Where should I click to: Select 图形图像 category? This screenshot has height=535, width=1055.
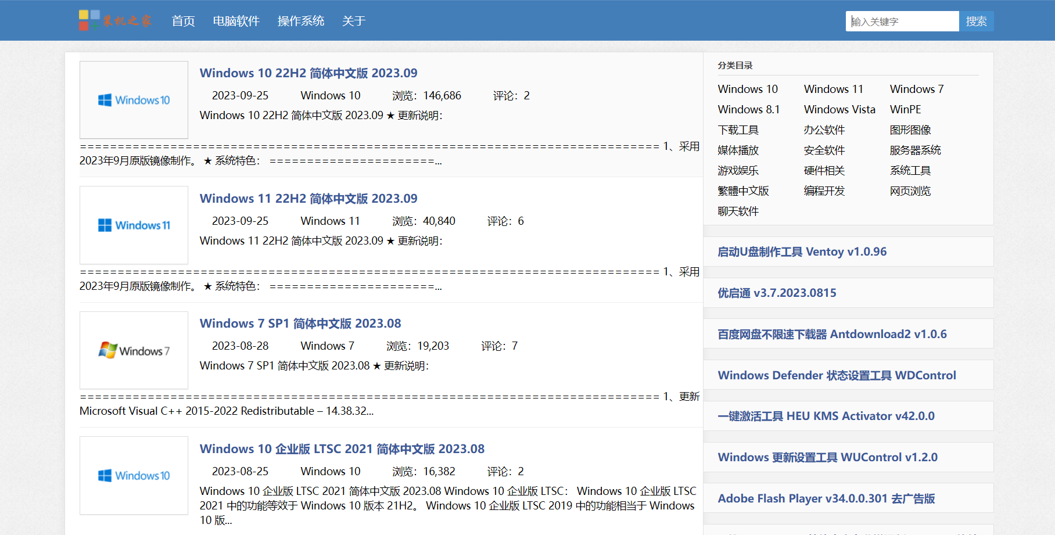click(x=910, y=130)
